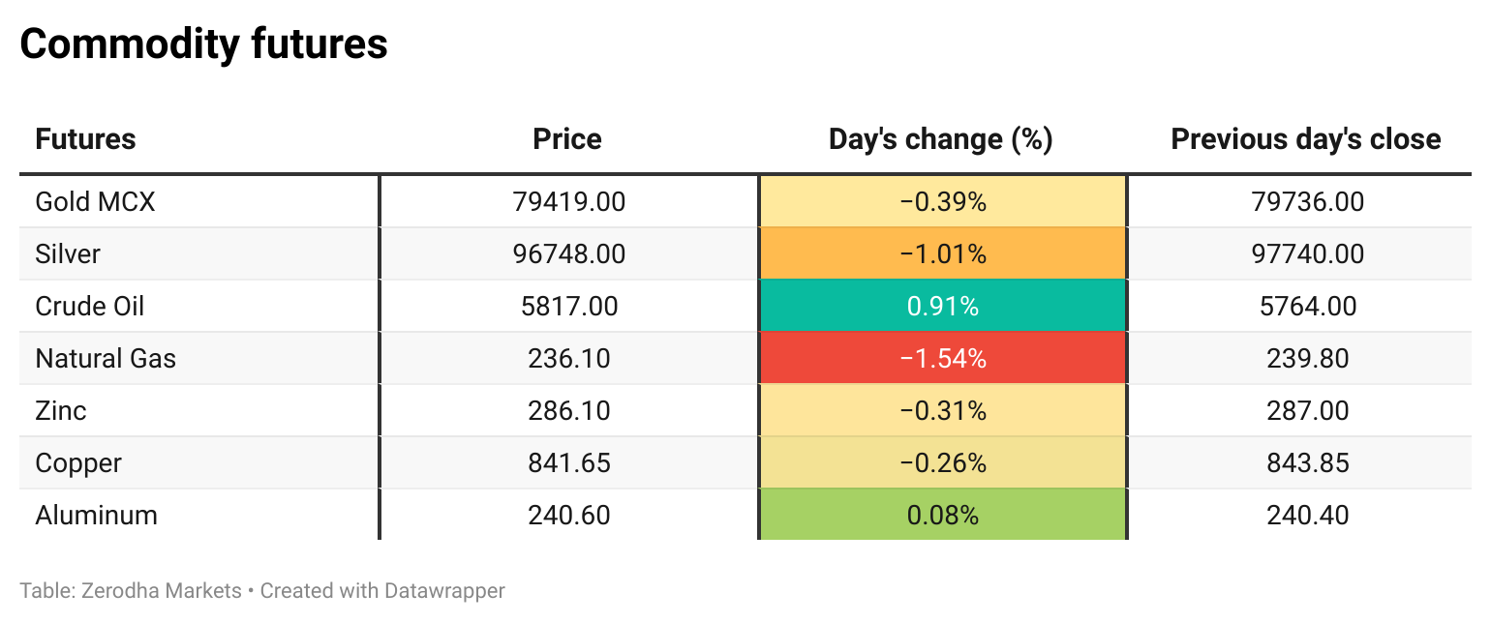Click the Day's change (%) column header
This screenshot has height=623, width=1491.
[940, 139]
